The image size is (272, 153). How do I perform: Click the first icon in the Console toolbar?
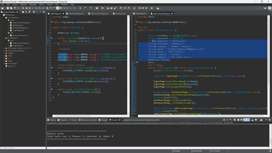[x=224, y=120]
